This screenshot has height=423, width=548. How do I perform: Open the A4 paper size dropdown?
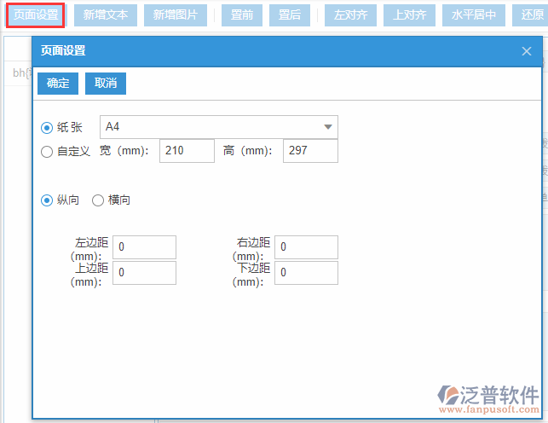coord(219,127)
